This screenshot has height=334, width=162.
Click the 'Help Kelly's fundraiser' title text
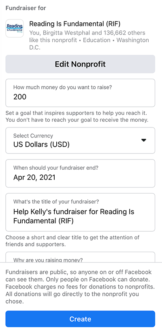(x=74, y=216)
